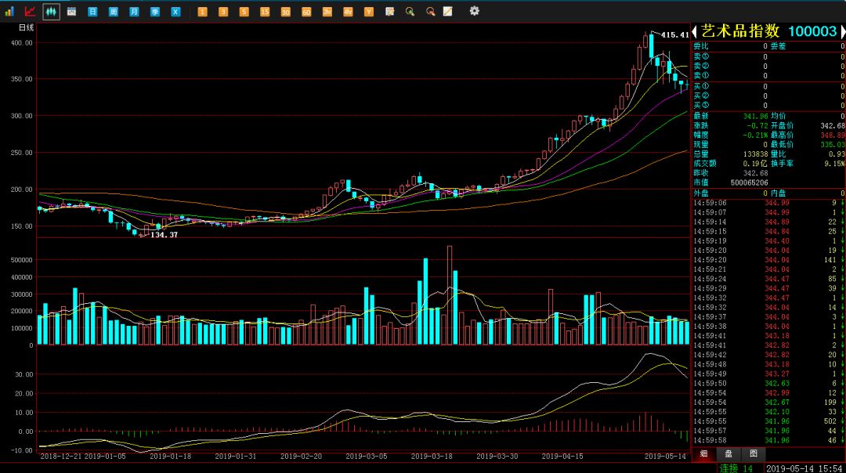Screen dimensions: 846x473
Task: Click the change value -0.72
Action: pyautogui.click(x=757, y=125)
